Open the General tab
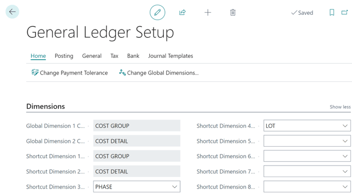The image size is (352, 196). (x=92, y=56)
